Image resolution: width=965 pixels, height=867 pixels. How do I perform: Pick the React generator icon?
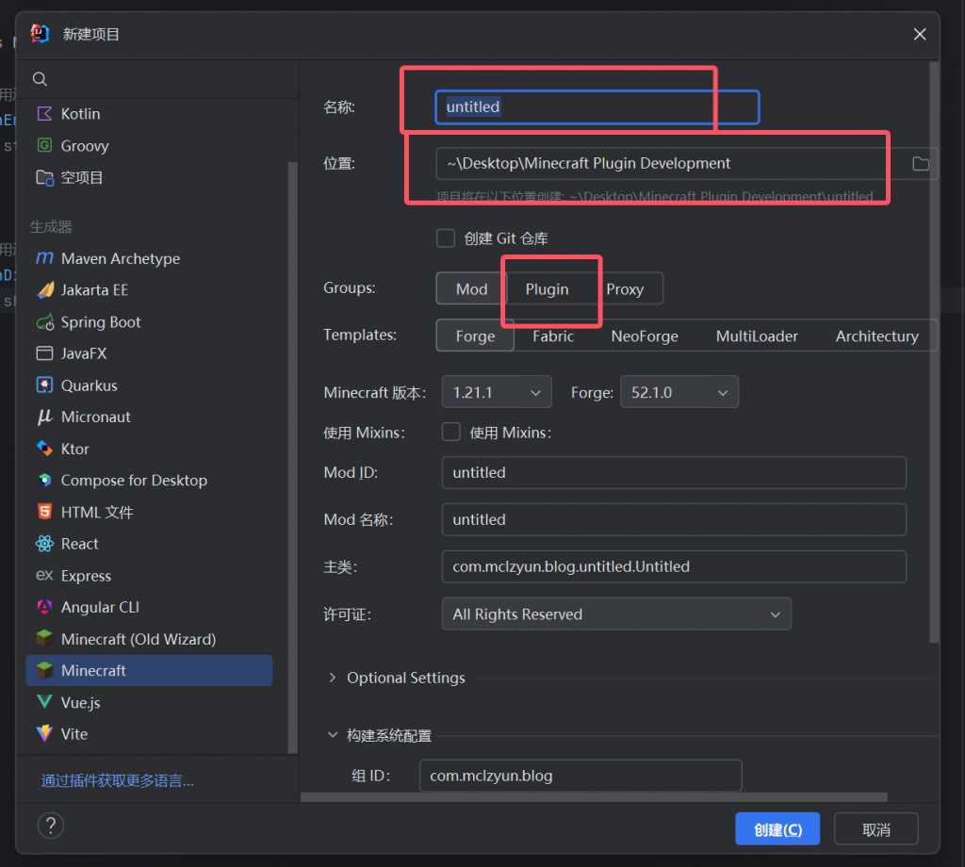[44, 544]
